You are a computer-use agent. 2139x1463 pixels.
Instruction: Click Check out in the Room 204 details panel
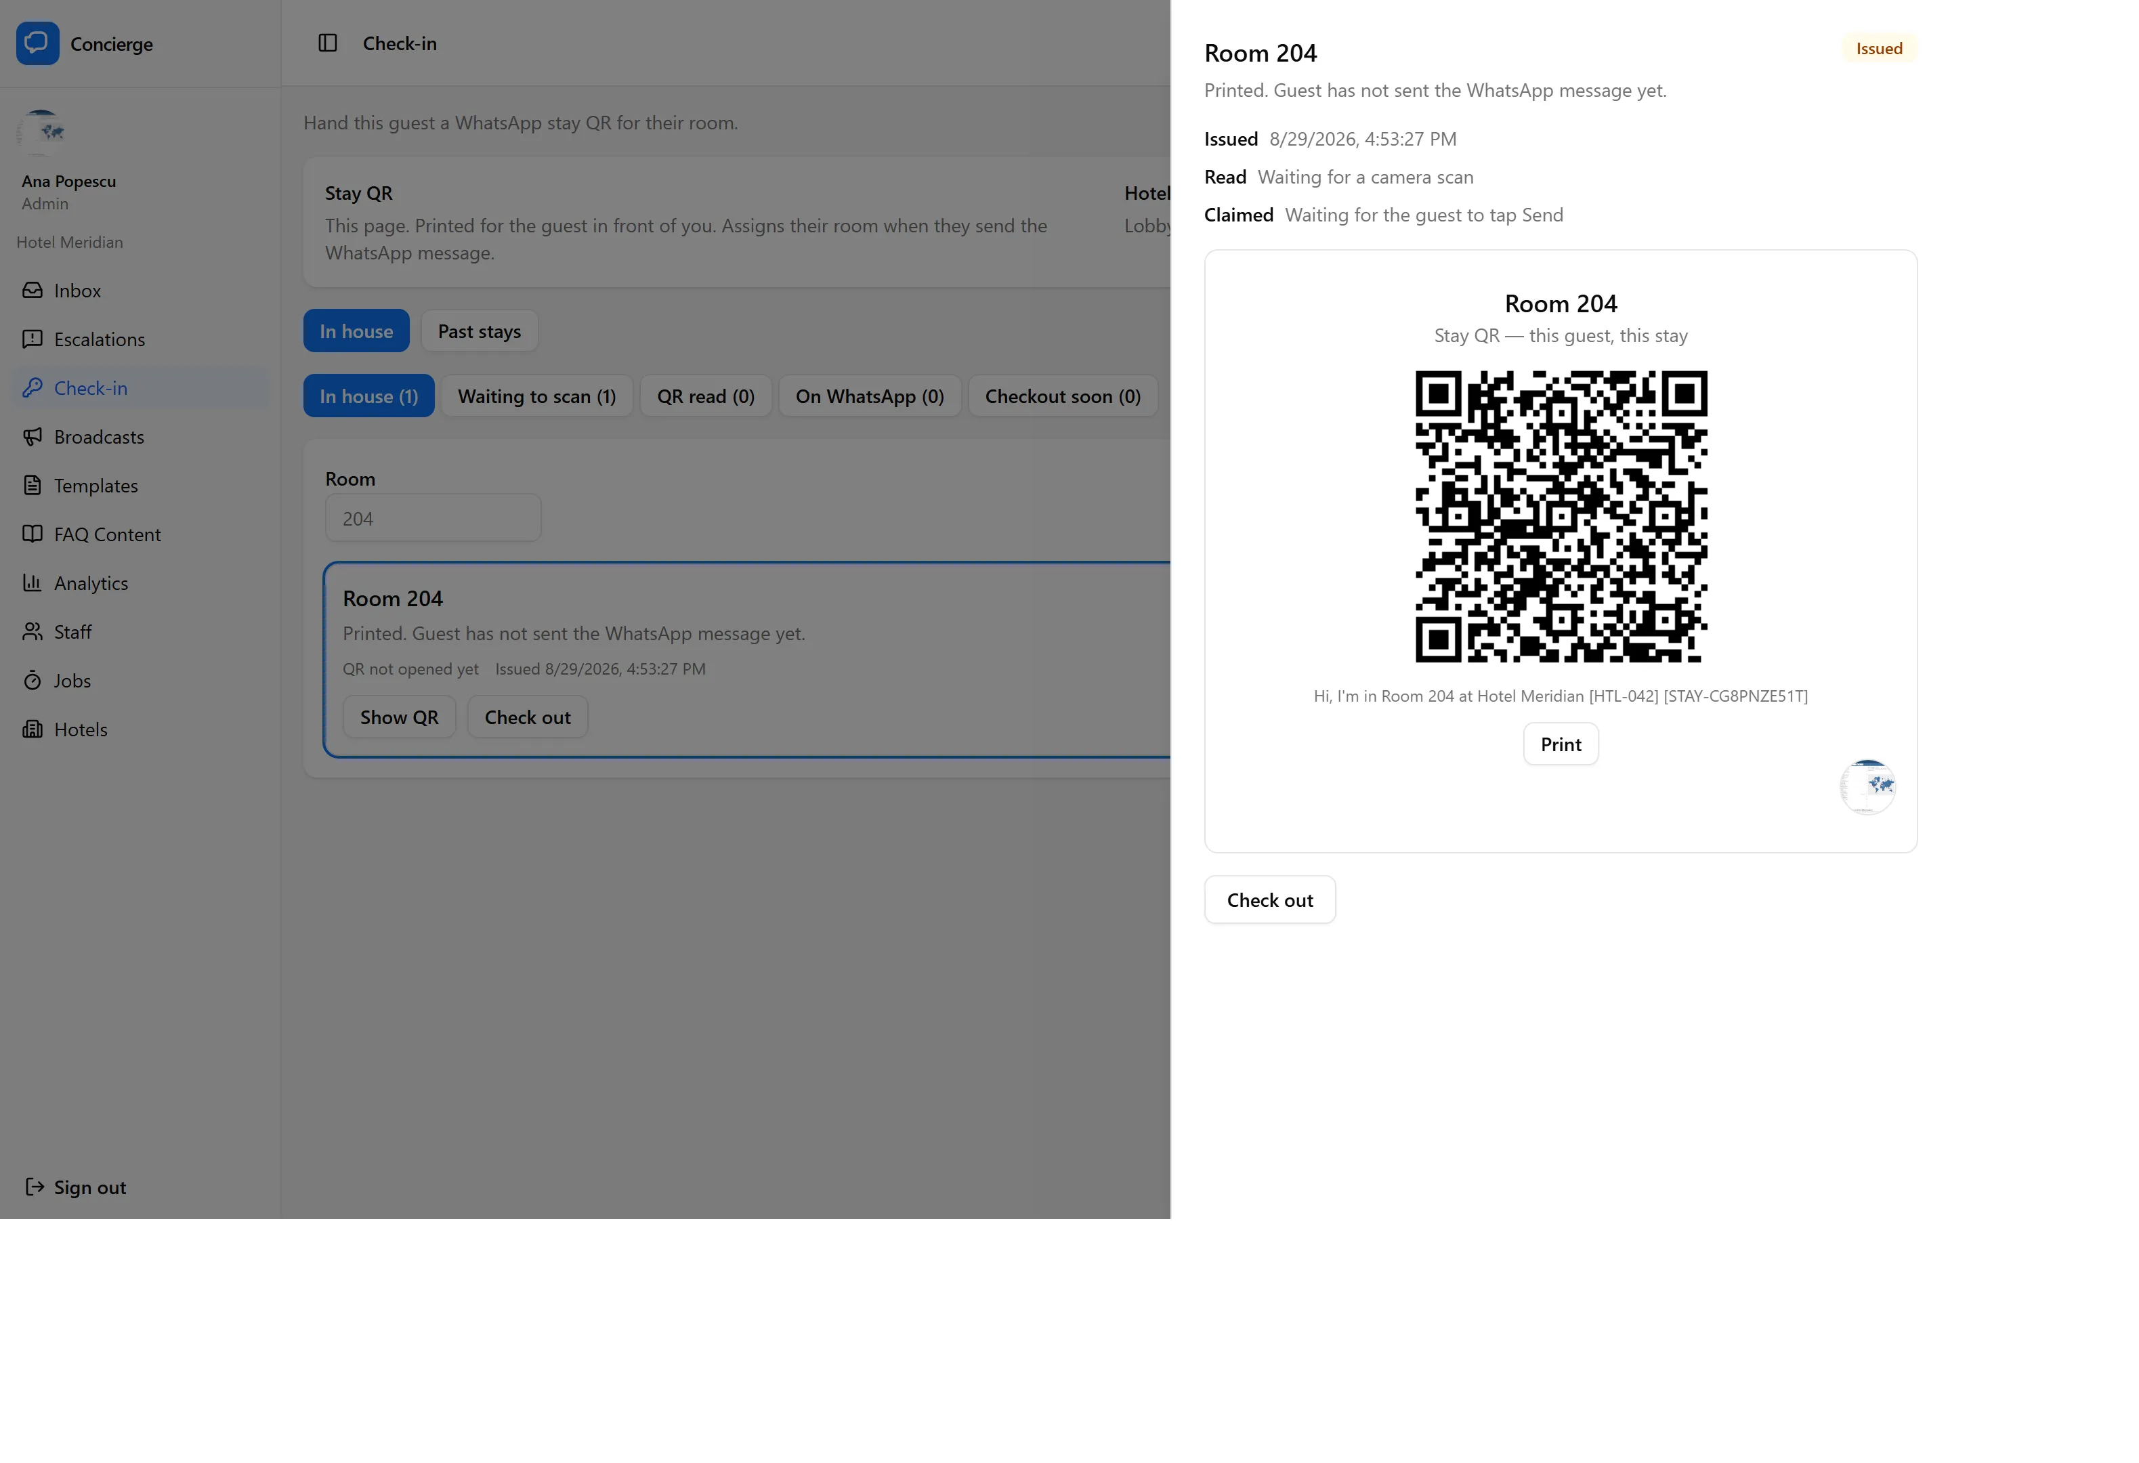coord(1270,899)
